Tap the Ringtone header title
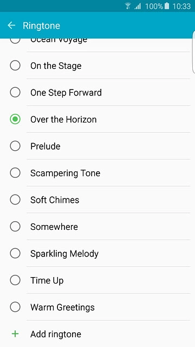 click(x=41, y=25)
